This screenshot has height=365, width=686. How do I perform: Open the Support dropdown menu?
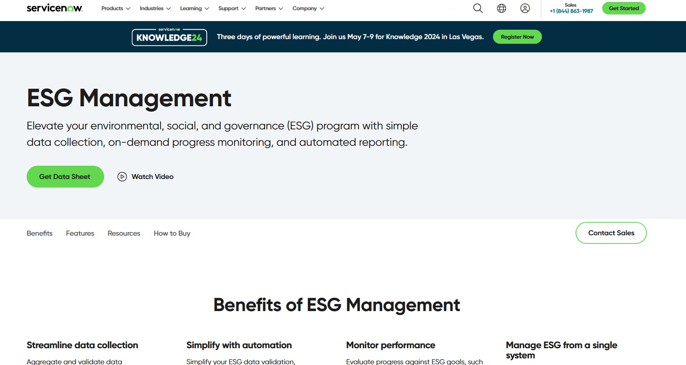(232, 8)
